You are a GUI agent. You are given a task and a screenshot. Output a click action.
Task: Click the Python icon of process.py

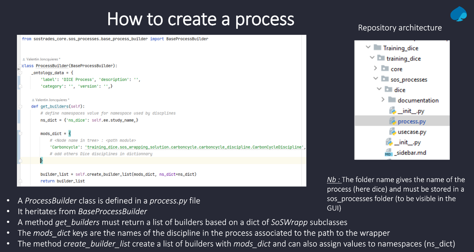click(x=392, y=121)
